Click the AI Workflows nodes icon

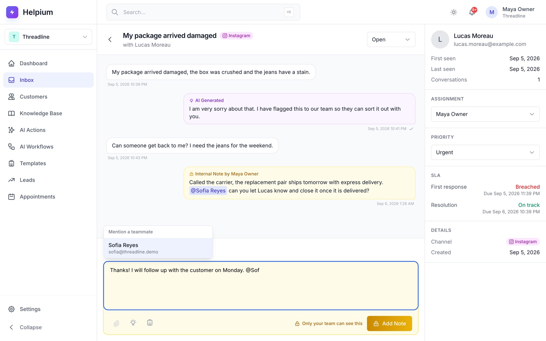[x=12, y=147]
